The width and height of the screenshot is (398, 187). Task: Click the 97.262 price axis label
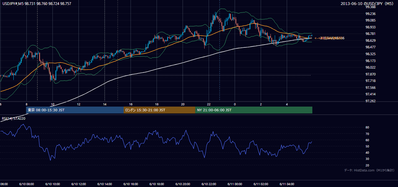tap(370, 101)
